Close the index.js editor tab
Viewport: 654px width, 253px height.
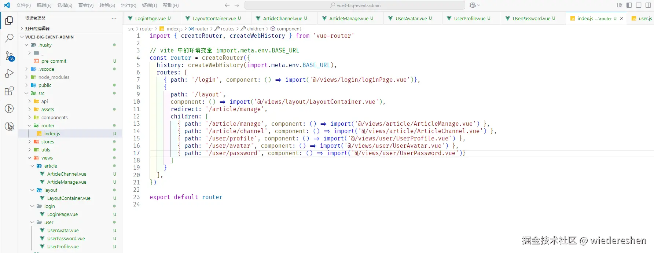click(621, 18)
